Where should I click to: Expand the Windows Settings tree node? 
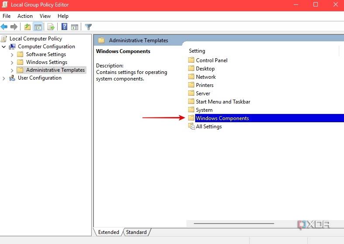point(12,63)
